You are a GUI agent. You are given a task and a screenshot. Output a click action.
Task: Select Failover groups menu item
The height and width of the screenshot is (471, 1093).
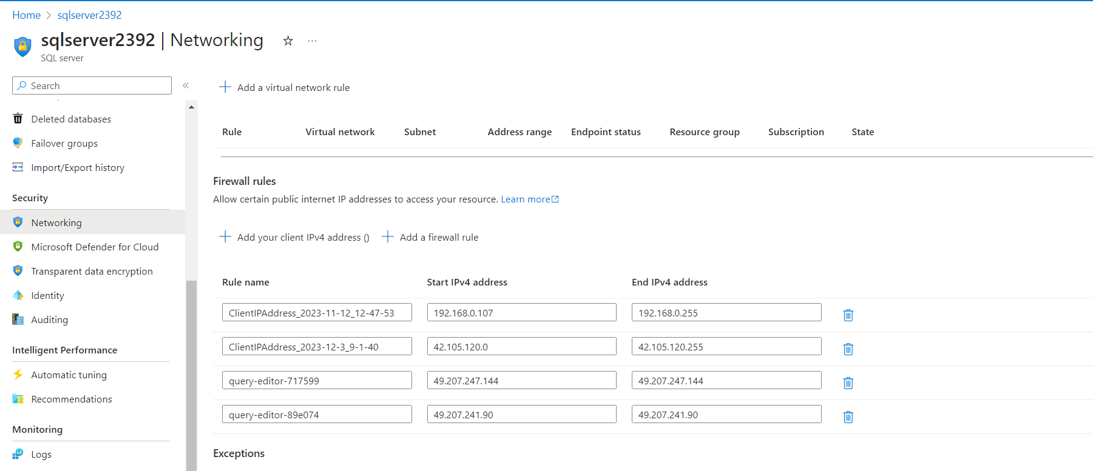pyautogui.click(x=64, y=143)
